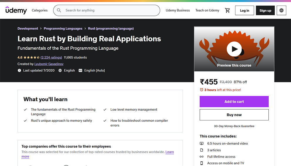The image size is (291, 166).
Task: Click Learn Rust by Building Real Applications title
Action: [x=89, y=39]
